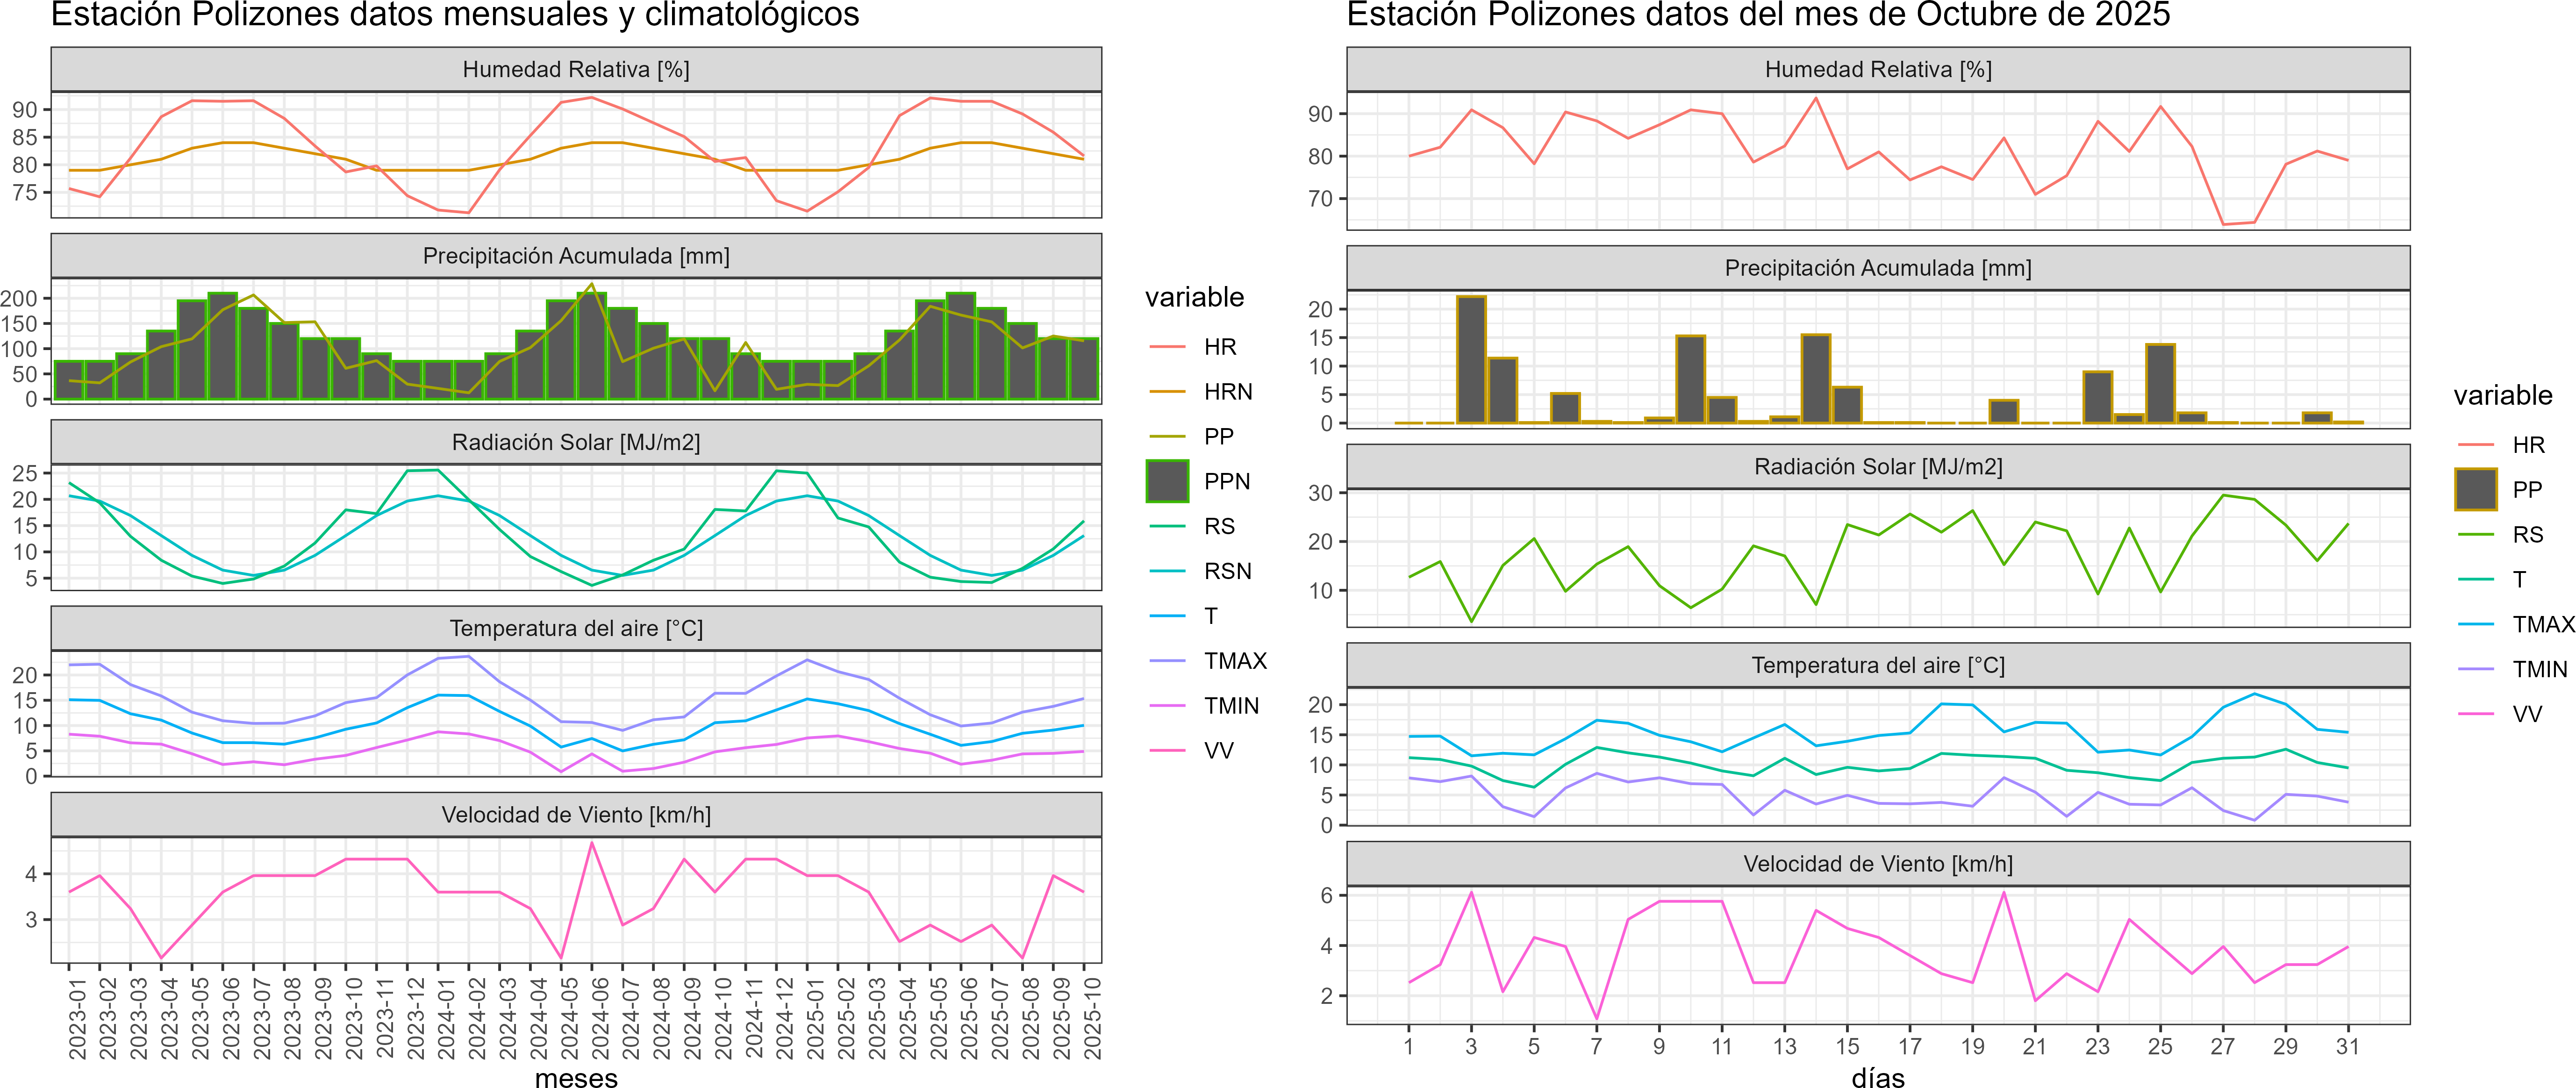The image size is (2576, 1088).
Task: Click the title 'Estación Polizones datos del mes de Octubre'
Action: (x=1758, y=15)
